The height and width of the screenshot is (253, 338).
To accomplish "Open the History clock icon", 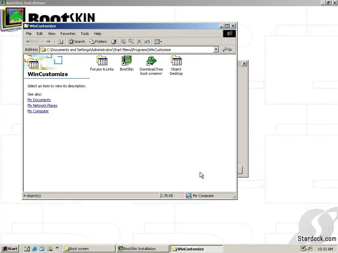I will click(x=114, y=42).
